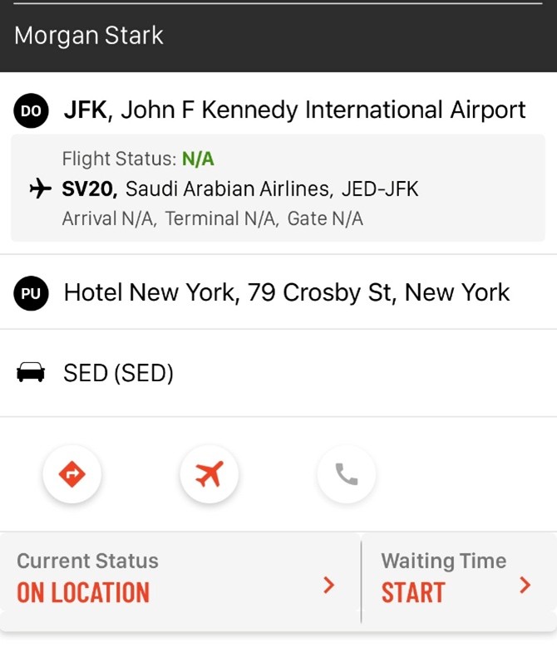Change status from ON LOCATION

click(x=83, y=593)
